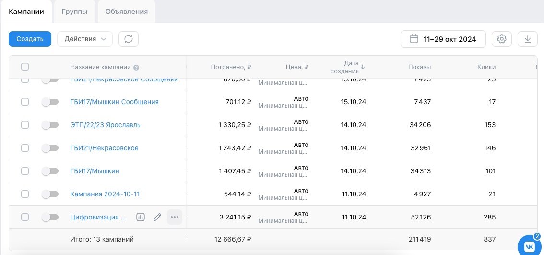Switch to the Объявления tab
This screenshot has width=544, height=255.
[127, 12]
